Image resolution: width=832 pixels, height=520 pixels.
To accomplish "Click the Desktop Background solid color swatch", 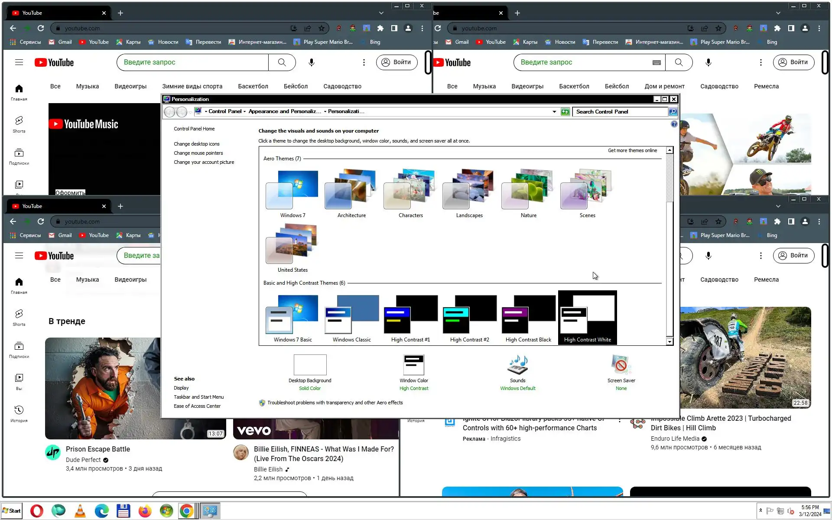I will click(309, 365).
